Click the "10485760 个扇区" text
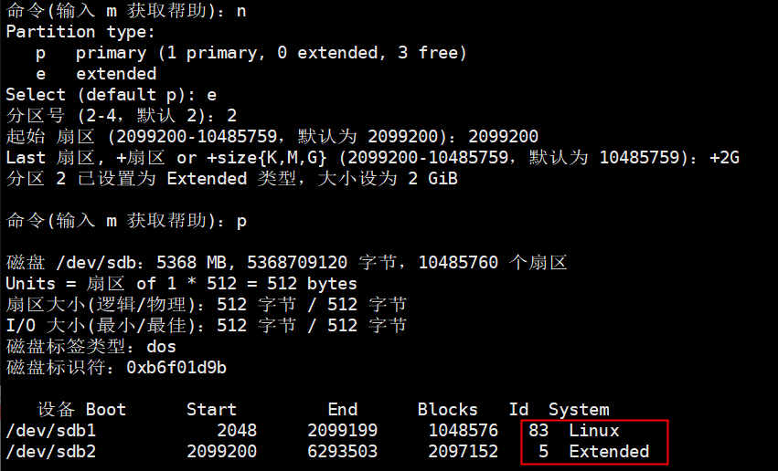Viewport: 778px width, 471px height. click(x=492, y=263)
